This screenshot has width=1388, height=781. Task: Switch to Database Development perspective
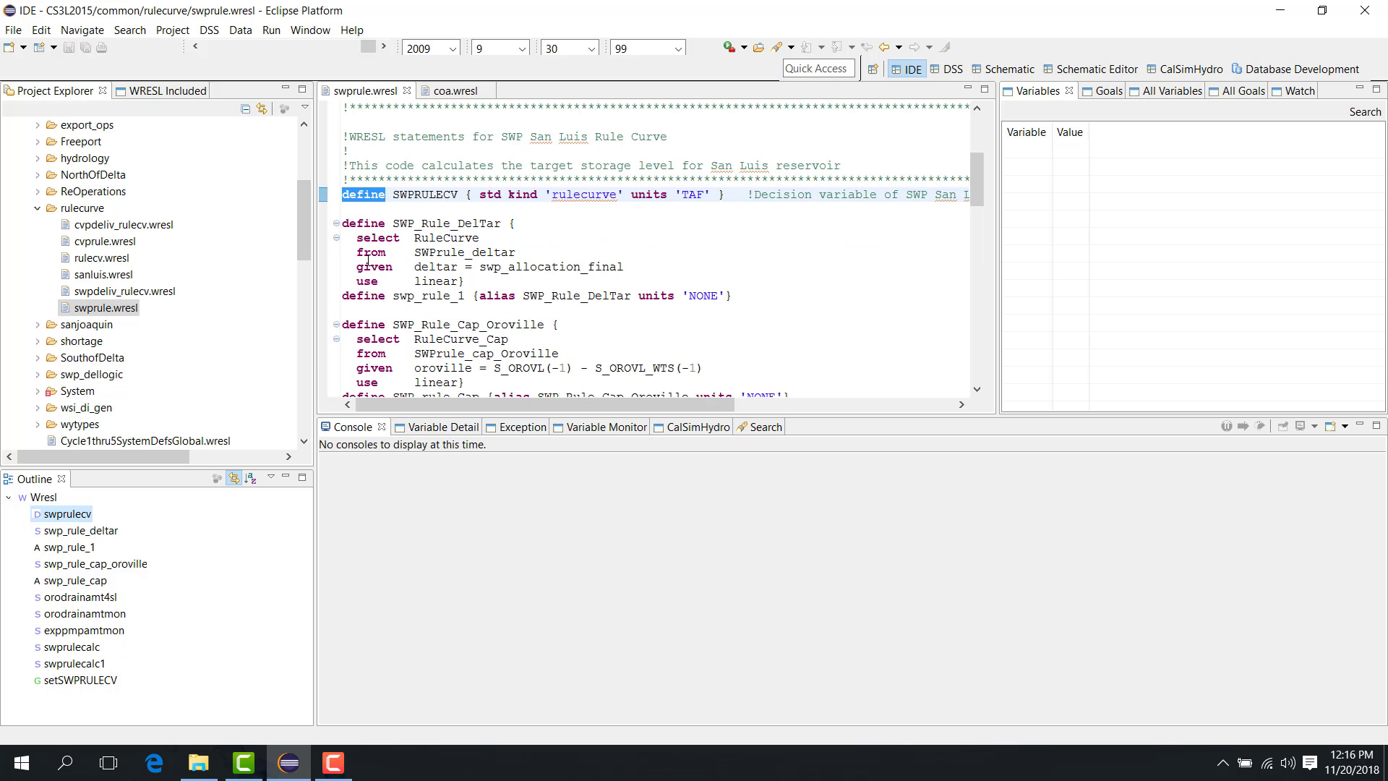click(1295, 69)
